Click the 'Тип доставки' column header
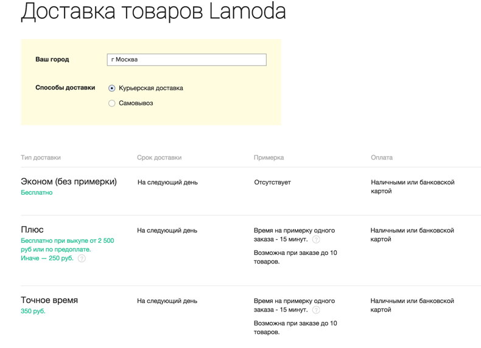 point(41,158)
